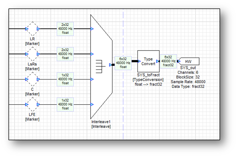Select the HW output pin block
Viewport: 237px width, 157px height.
[x=188, y=61]
